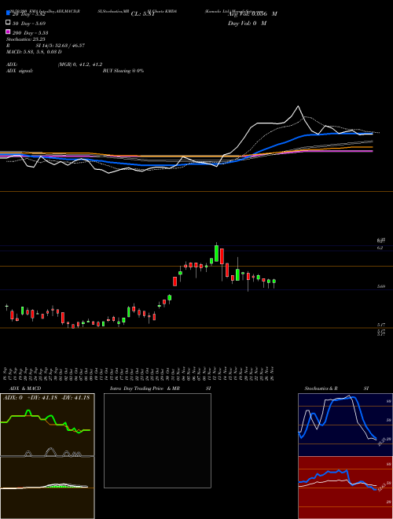This screenshot has width=393, height=519.
Task: Click the 5.69 price axis label
Action: click(x=381, y=286)
